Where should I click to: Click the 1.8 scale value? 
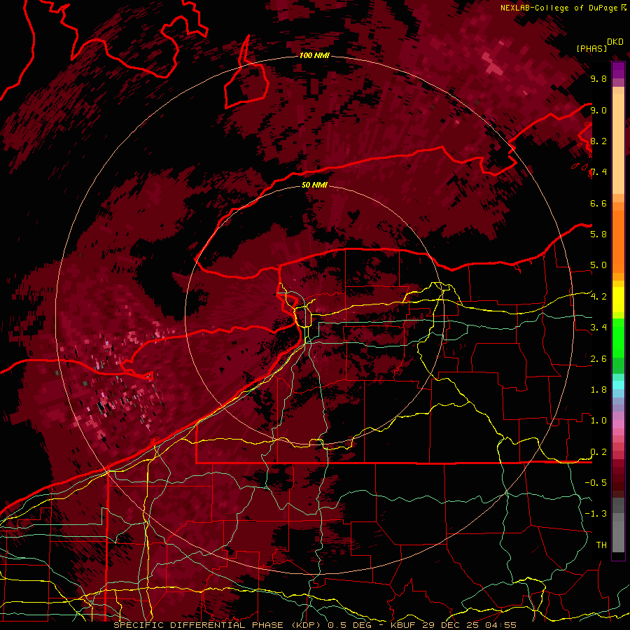598,389
